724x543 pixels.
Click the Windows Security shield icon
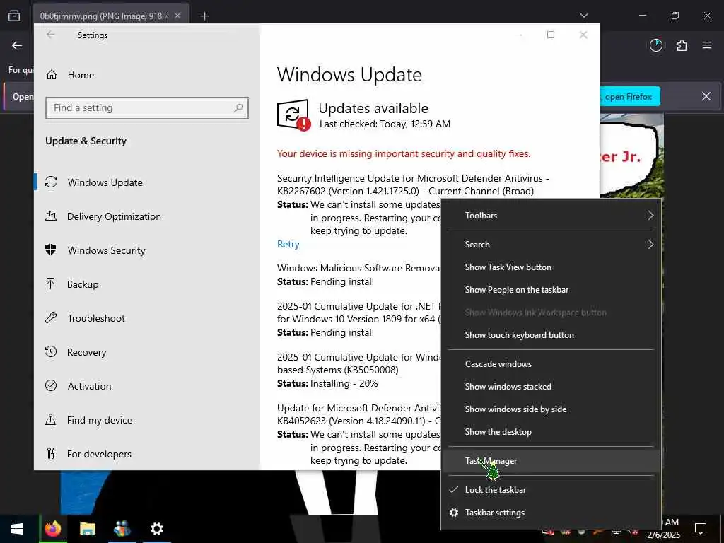(51, 250)
